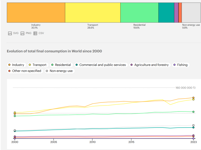Click the PNG image download icon
Image resolution: width=201 pixels, height=150 pixels.
click(22, 33)
